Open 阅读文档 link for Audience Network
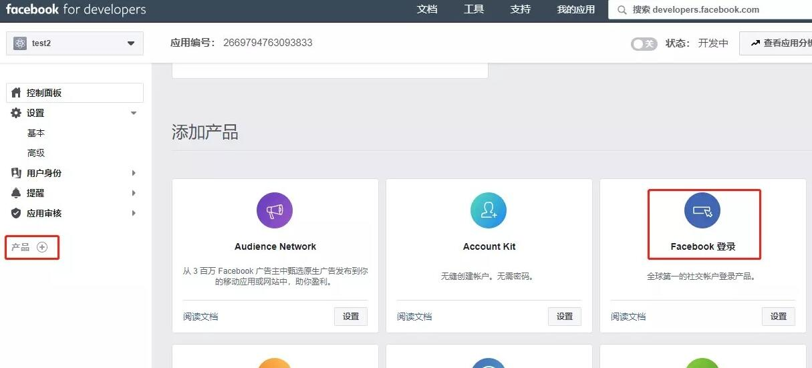Screen dimensions: 812x368 (200, 317)
